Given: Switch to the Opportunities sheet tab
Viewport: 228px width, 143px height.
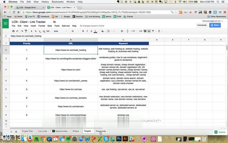Looking at the screenshot, I should (61, 131).
